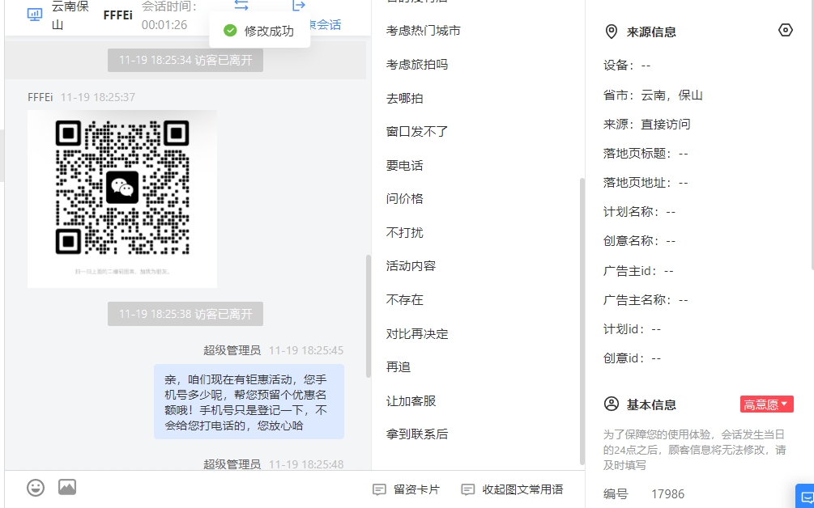Click the blue message about 钜惠活动
Image resolution: width=814 pixels, height=508 pixels.
click(249, 402)
